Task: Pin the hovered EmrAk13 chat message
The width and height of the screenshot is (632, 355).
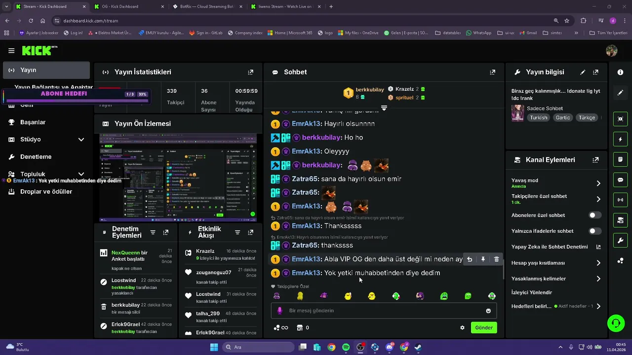Action: click(483, 259)
